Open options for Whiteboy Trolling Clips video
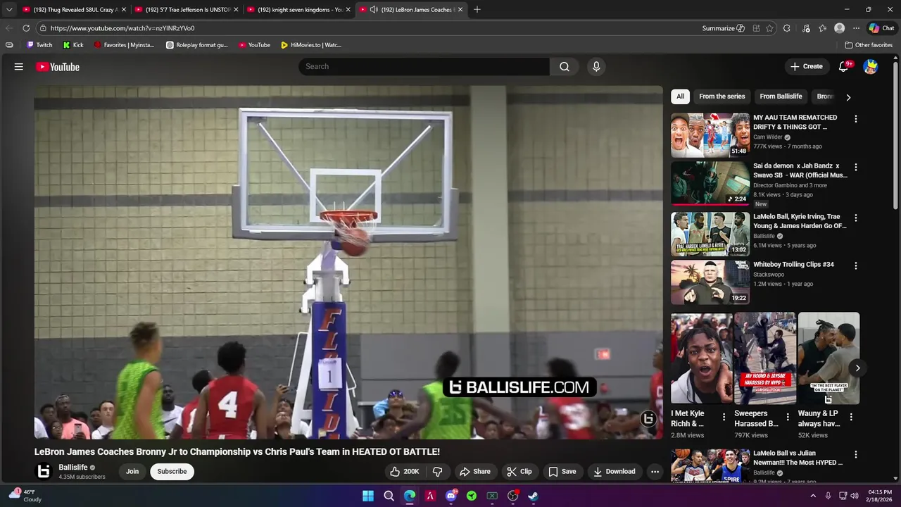This screenshot has width=901, height=507. 856,266
